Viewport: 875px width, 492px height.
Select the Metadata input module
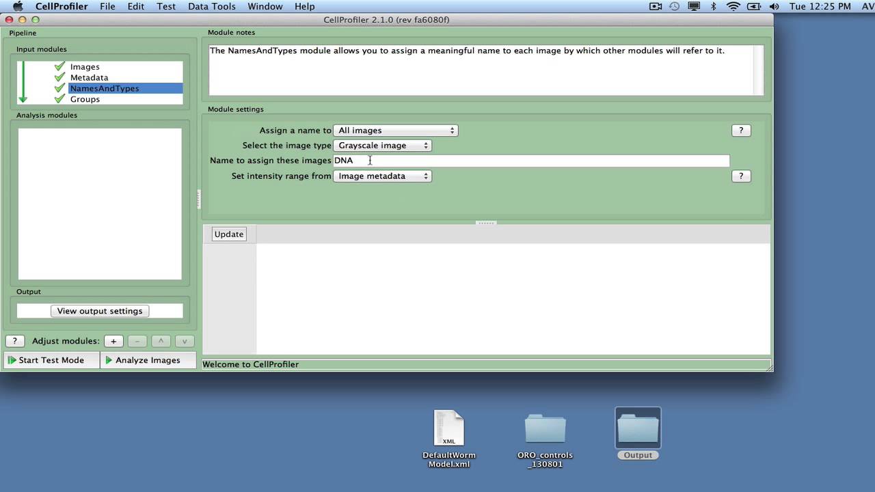click(x=89, y=77)
